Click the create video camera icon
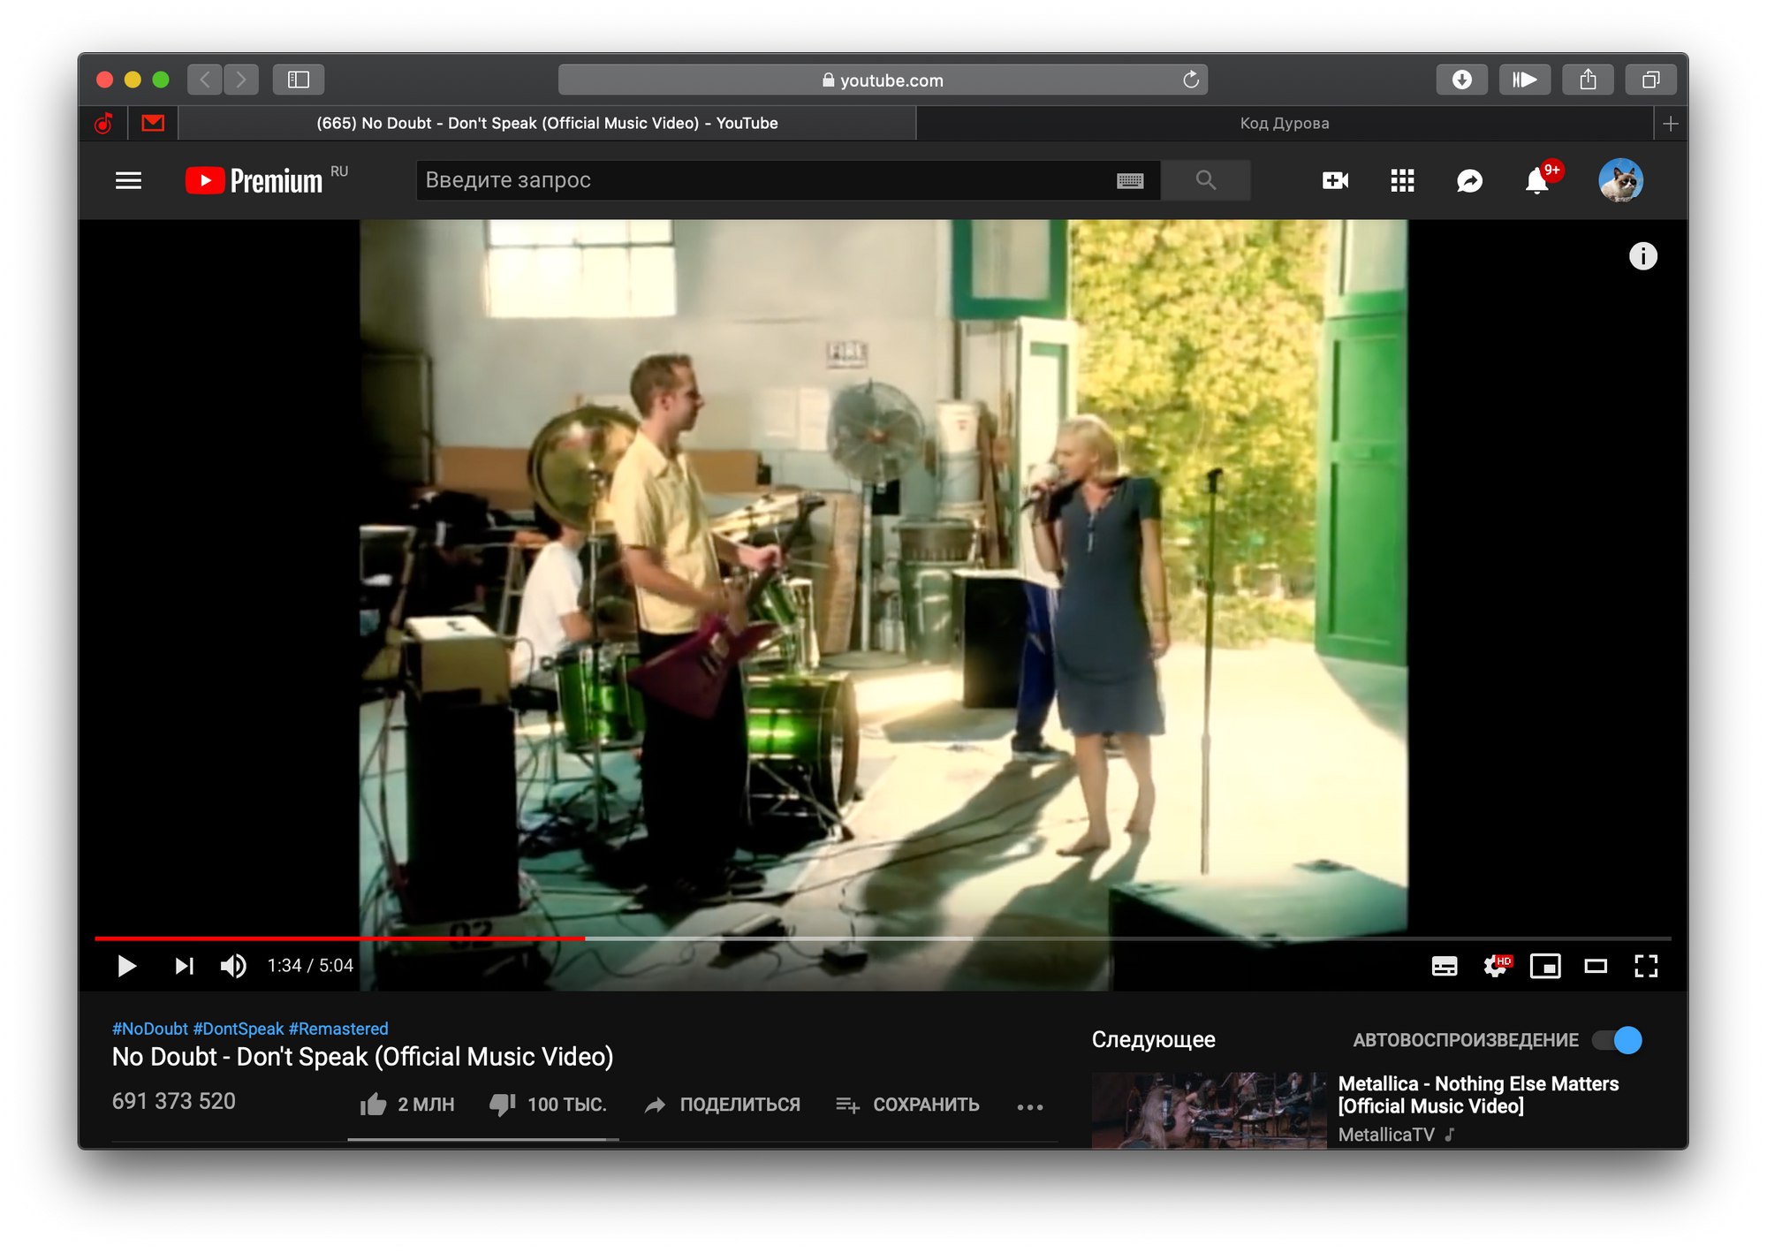This screenshot has width=1767, height=1253. pyautogui.click(x=1335, y=180)
